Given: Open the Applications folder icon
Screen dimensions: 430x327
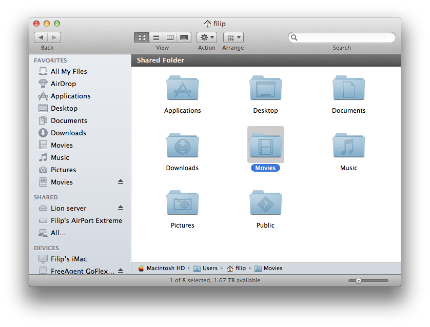Looking at the screenshot, I should [182, 89].
